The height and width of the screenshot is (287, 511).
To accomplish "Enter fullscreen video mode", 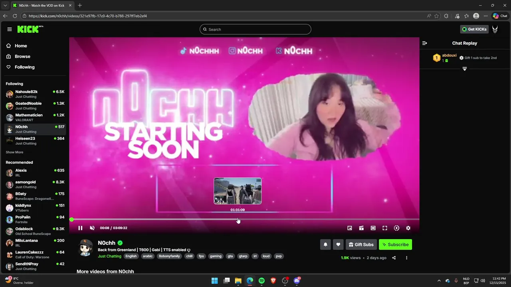I will (385, 228).
